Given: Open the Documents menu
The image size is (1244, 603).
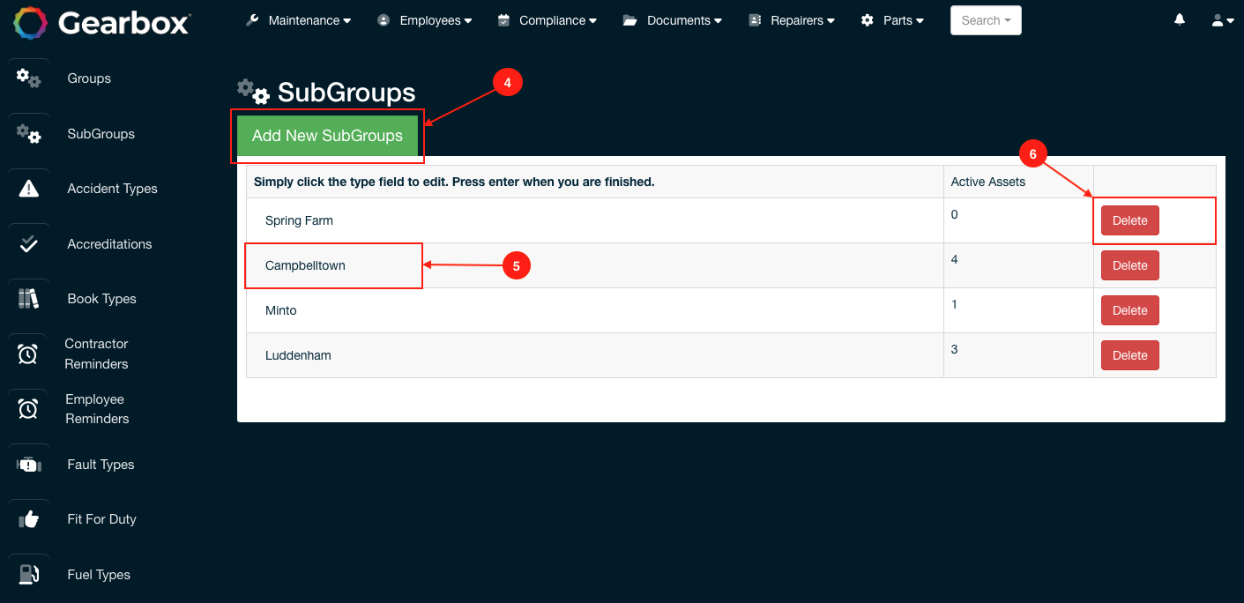Looking at the screenshot, I should [x=679, y=19].
